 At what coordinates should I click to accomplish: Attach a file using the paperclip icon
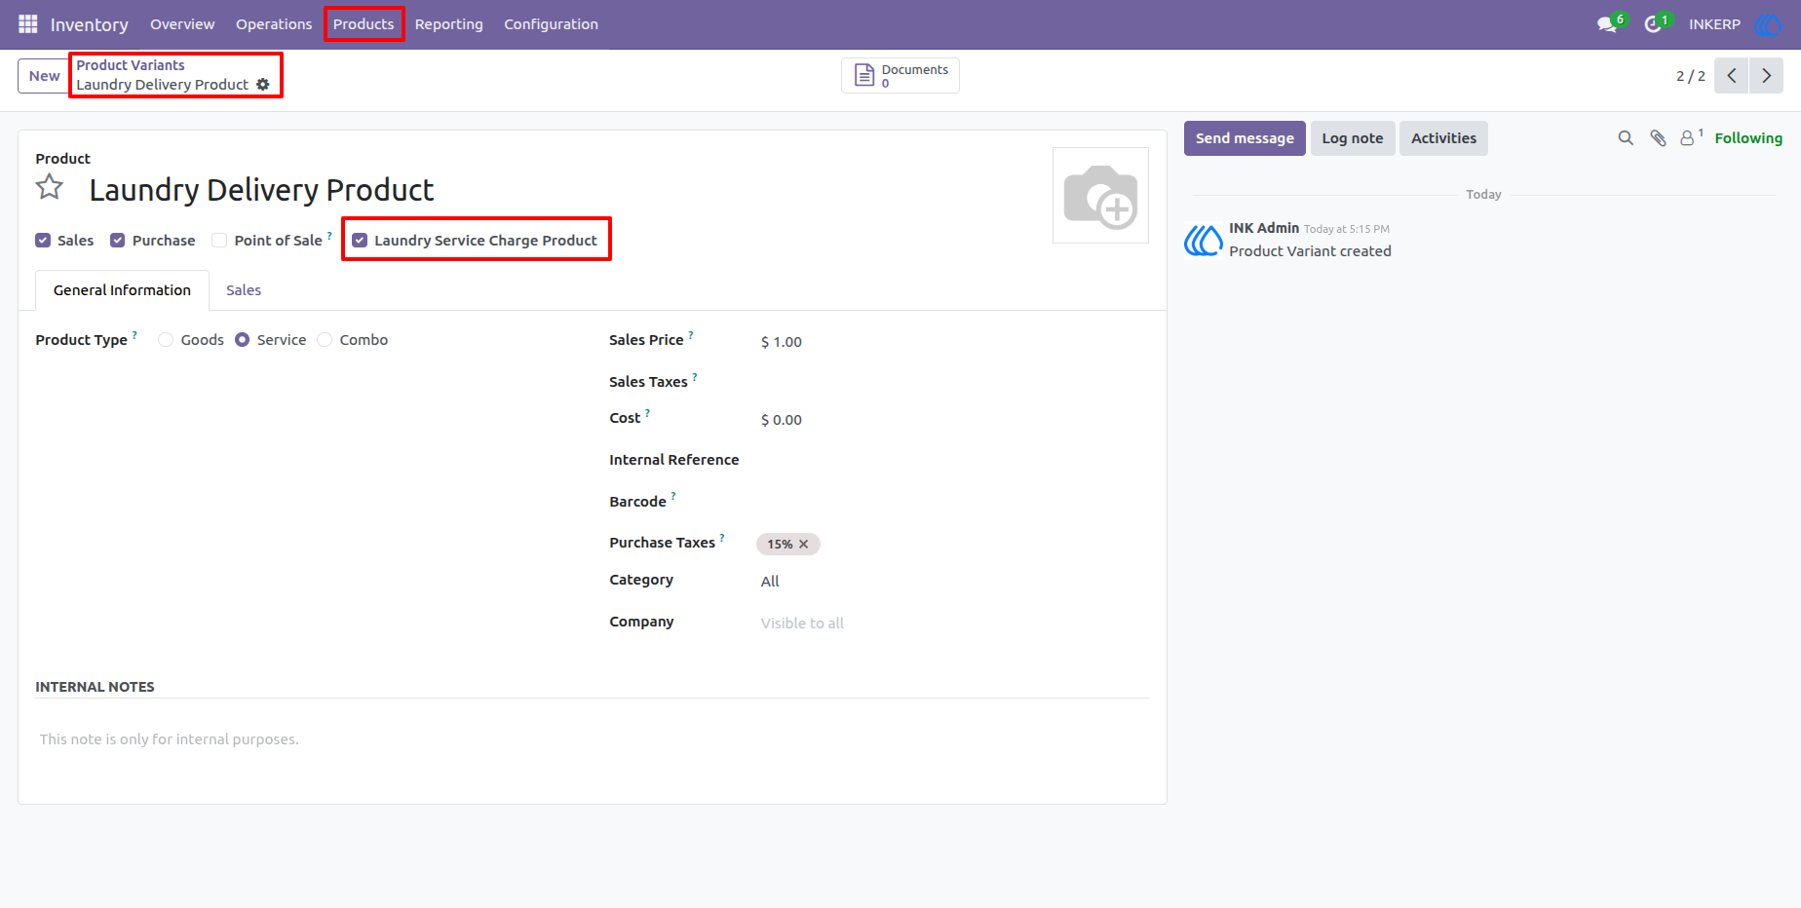pyautogui.click(x=1658, y=138)
